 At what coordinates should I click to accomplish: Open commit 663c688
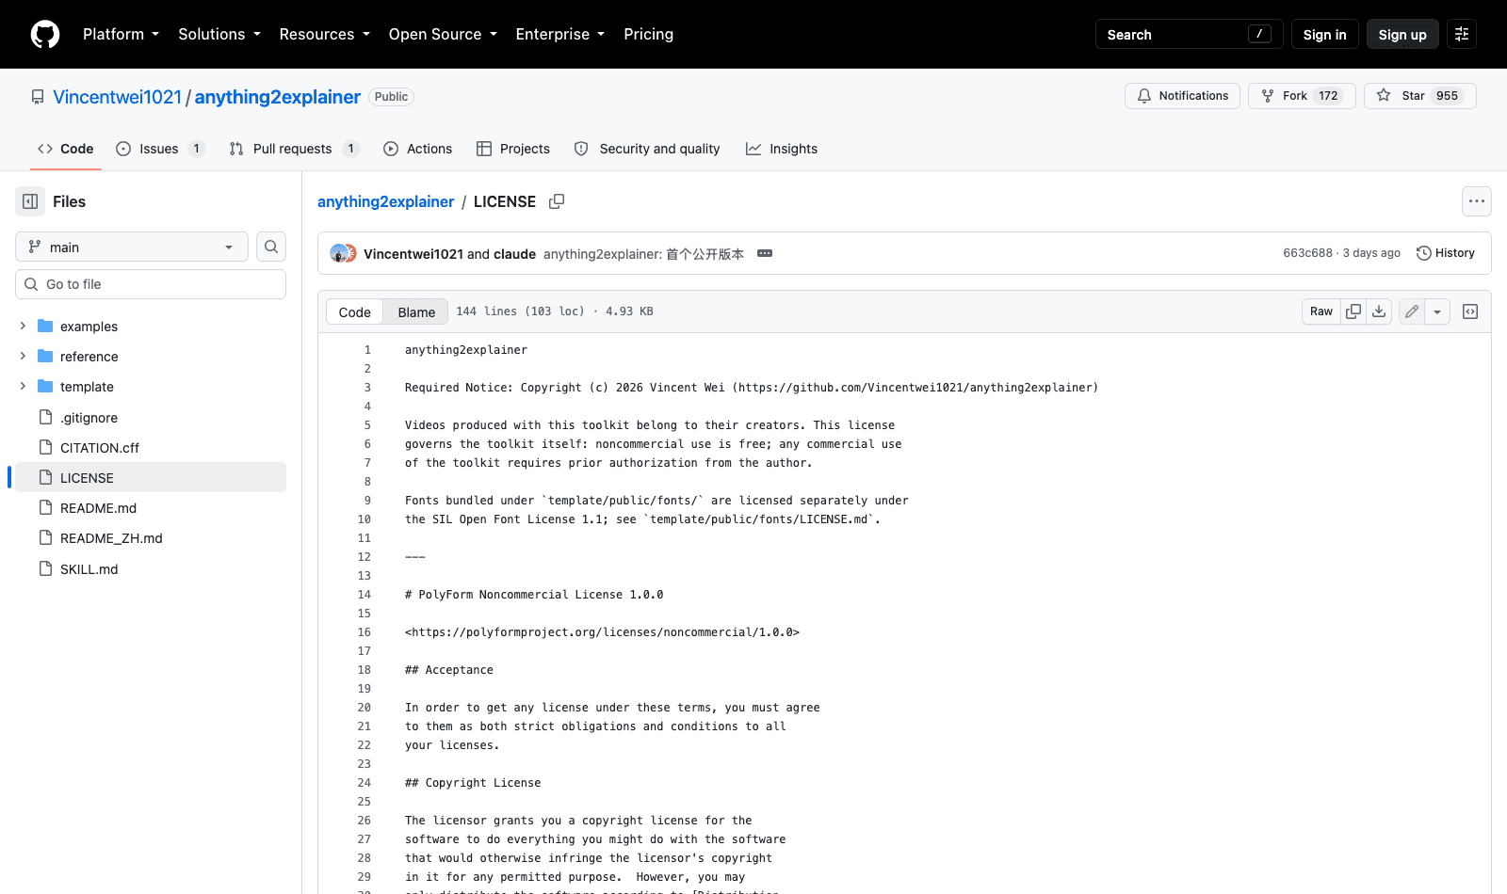coord(1307,253)
